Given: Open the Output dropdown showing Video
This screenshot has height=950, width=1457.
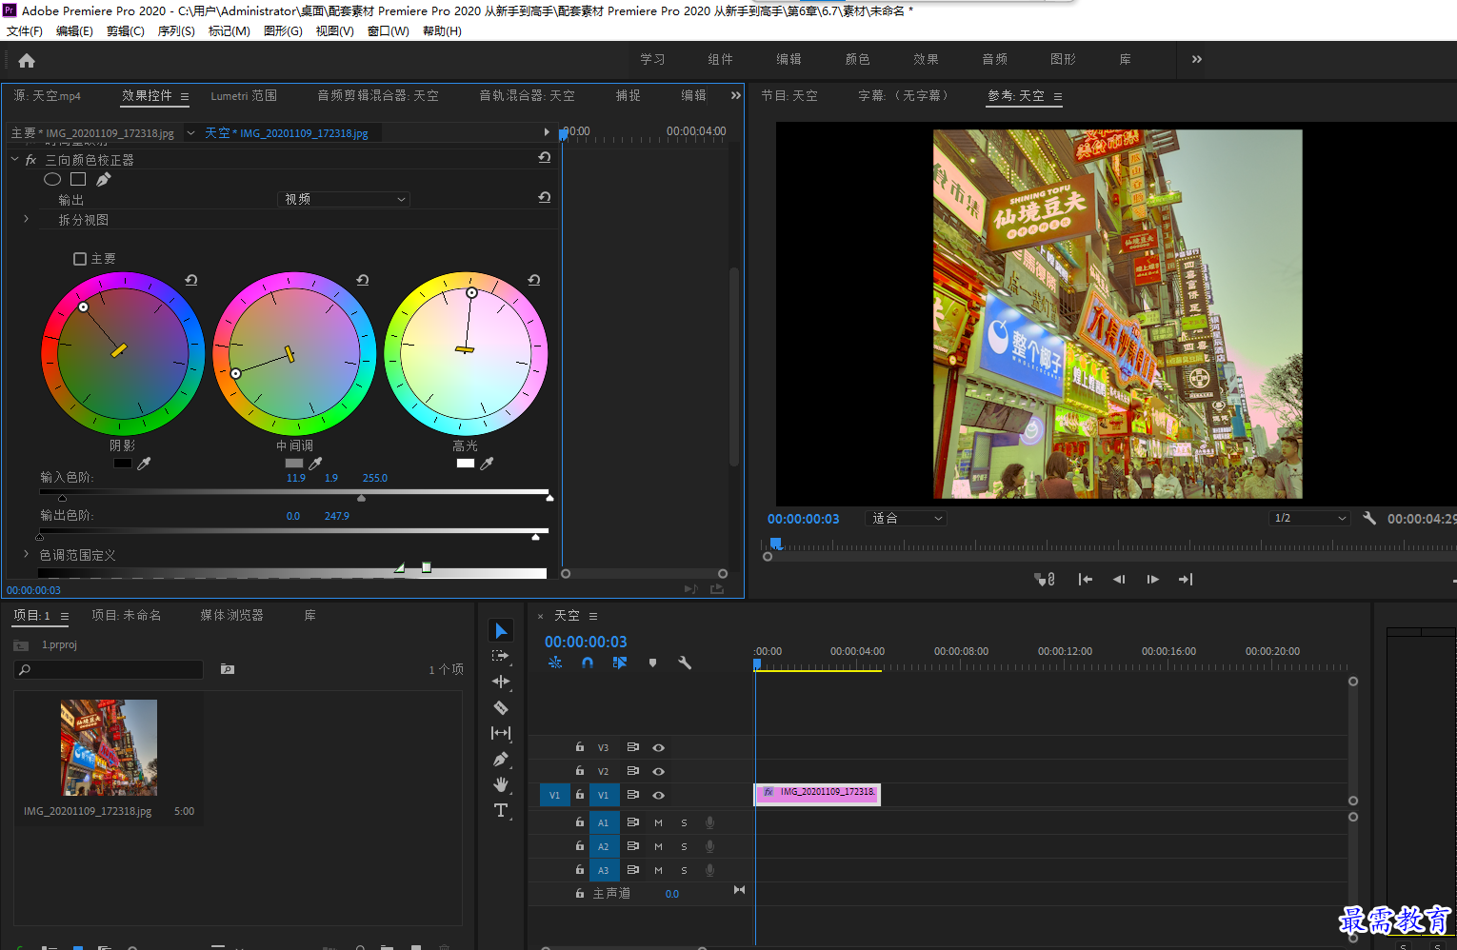Looking at the screenshot, I should click(x=344, y=199).
